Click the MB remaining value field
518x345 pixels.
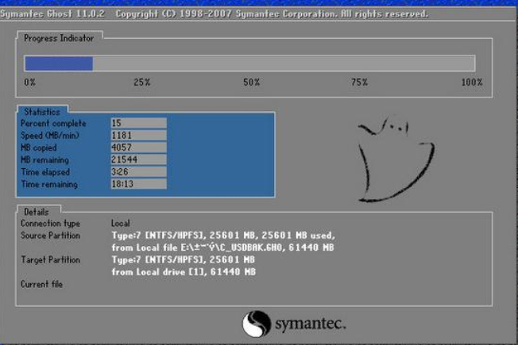(x=138, y=159)
